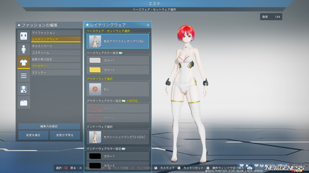
Task: Select 皇巫アマテラスレガリアT2[Ba] basewear entry
Action: tap(118, 41)
